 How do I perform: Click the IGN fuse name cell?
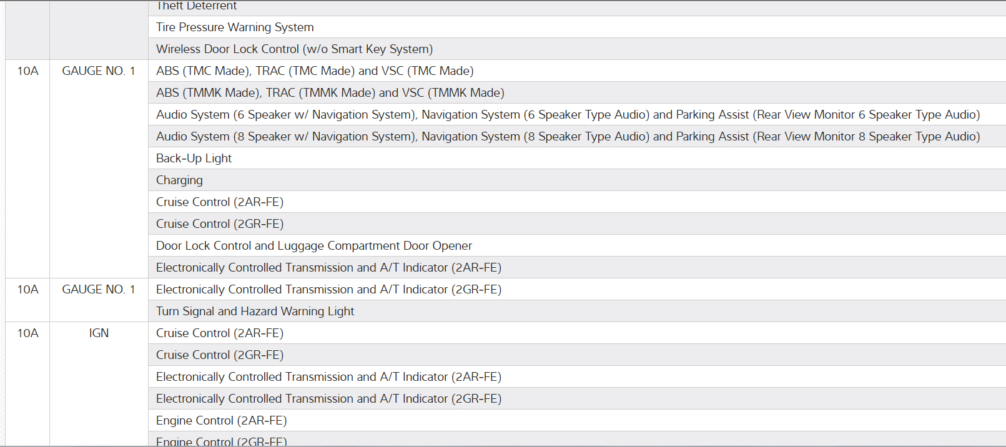coord(99,333)
